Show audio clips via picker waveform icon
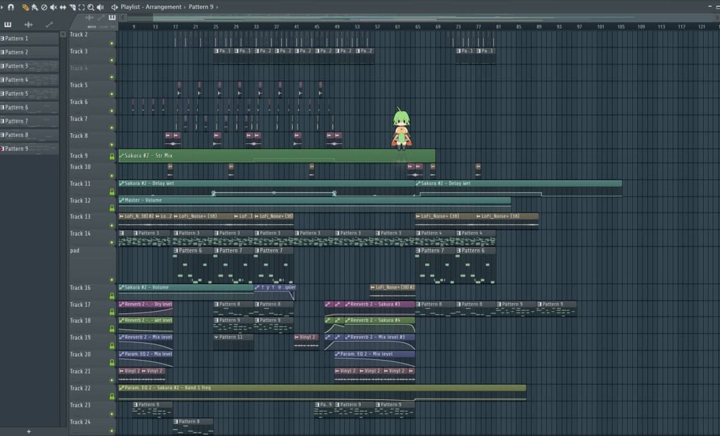 tap(28, 25)
